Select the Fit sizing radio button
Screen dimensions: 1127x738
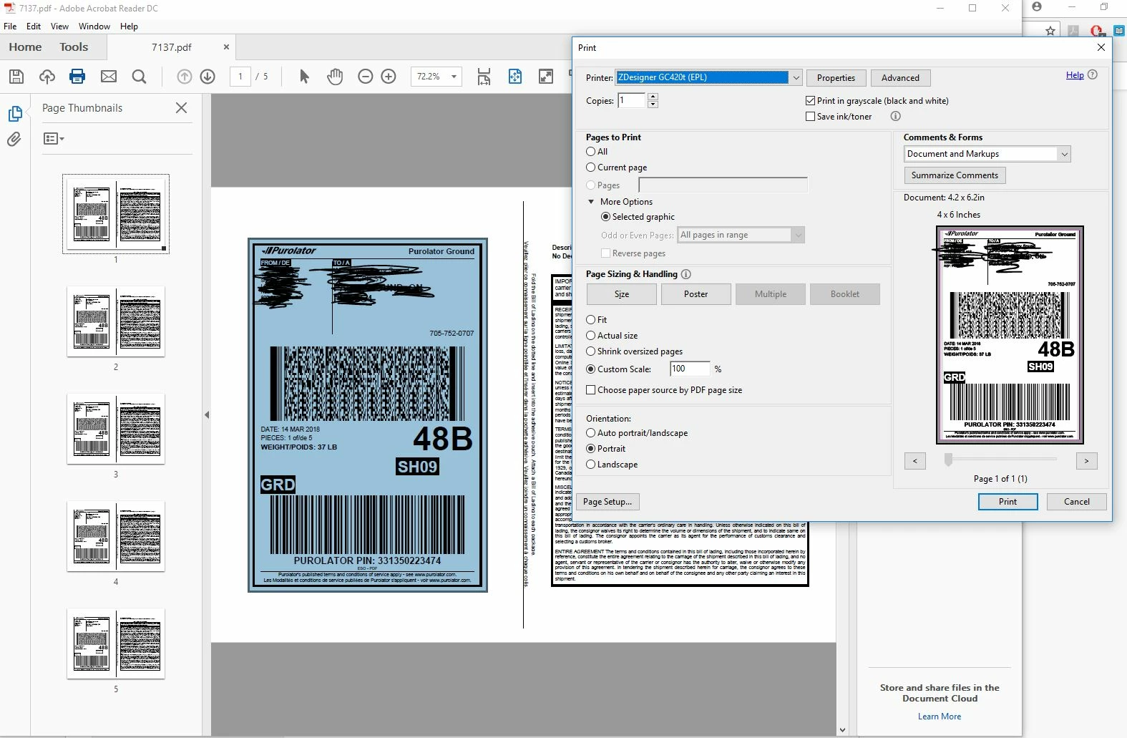[591, 320]
